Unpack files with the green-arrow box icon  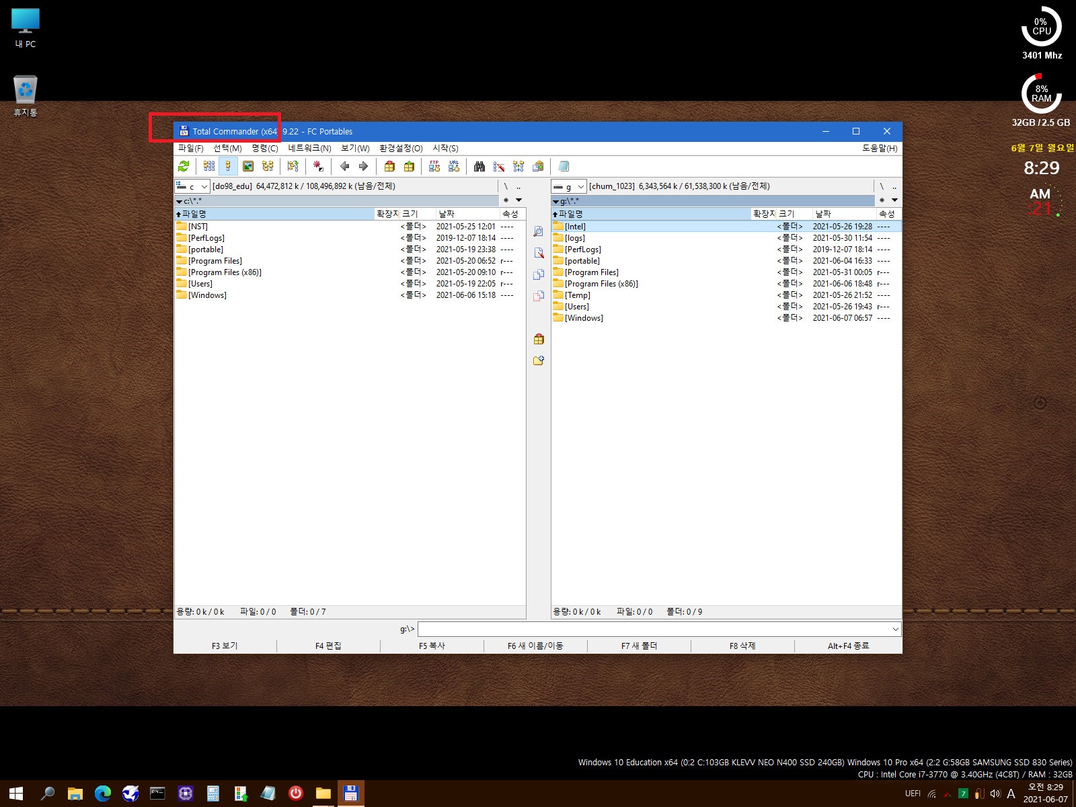(409, 166)
